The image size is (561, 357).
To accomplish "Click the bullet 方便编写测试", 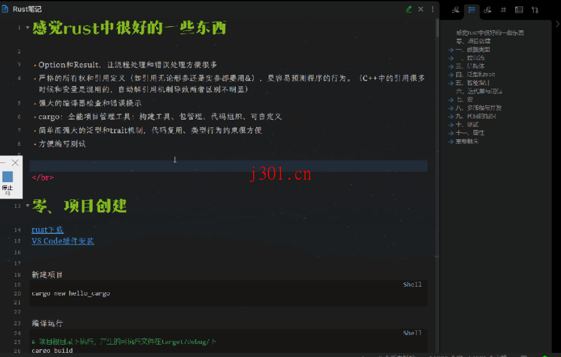I will [x=63, y=144].
